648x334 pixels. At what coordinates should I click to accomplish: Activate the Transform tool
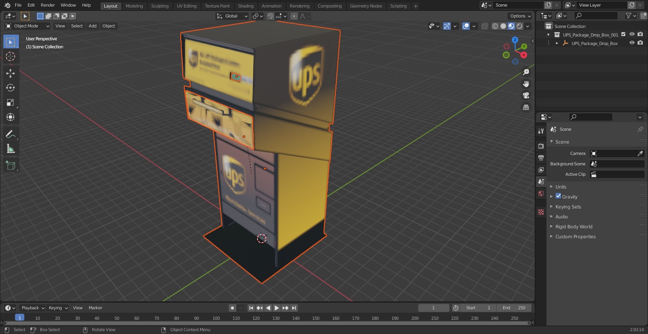10,117
